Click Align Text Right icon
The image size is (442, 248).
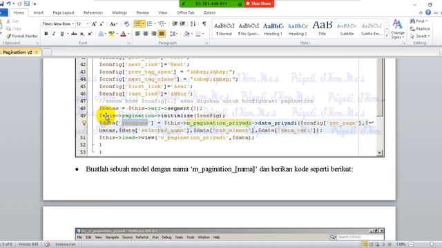pos(153,34)
